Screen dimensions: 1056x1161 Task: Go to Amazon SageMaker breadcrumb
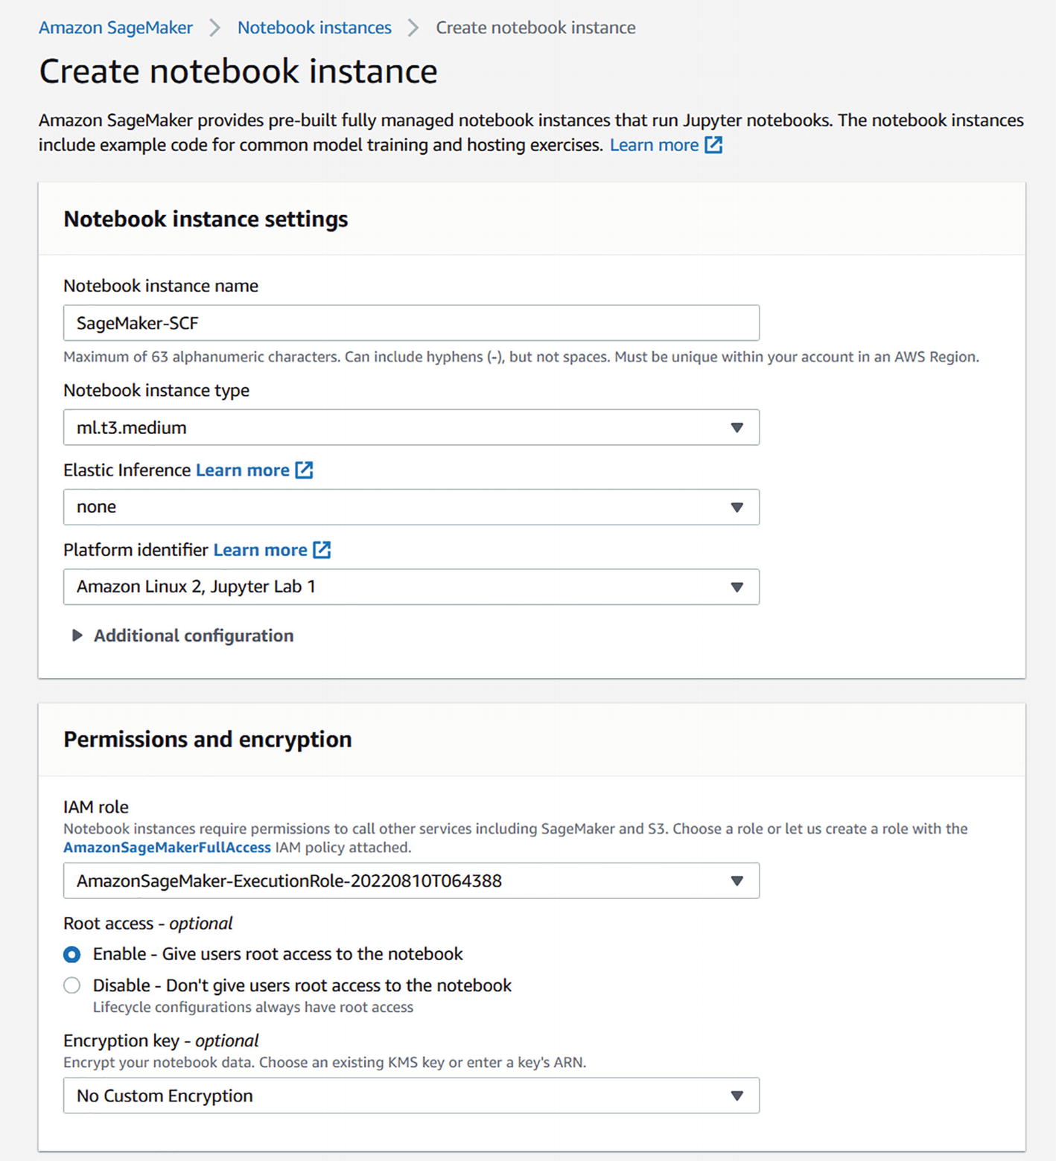pos(115,28)
